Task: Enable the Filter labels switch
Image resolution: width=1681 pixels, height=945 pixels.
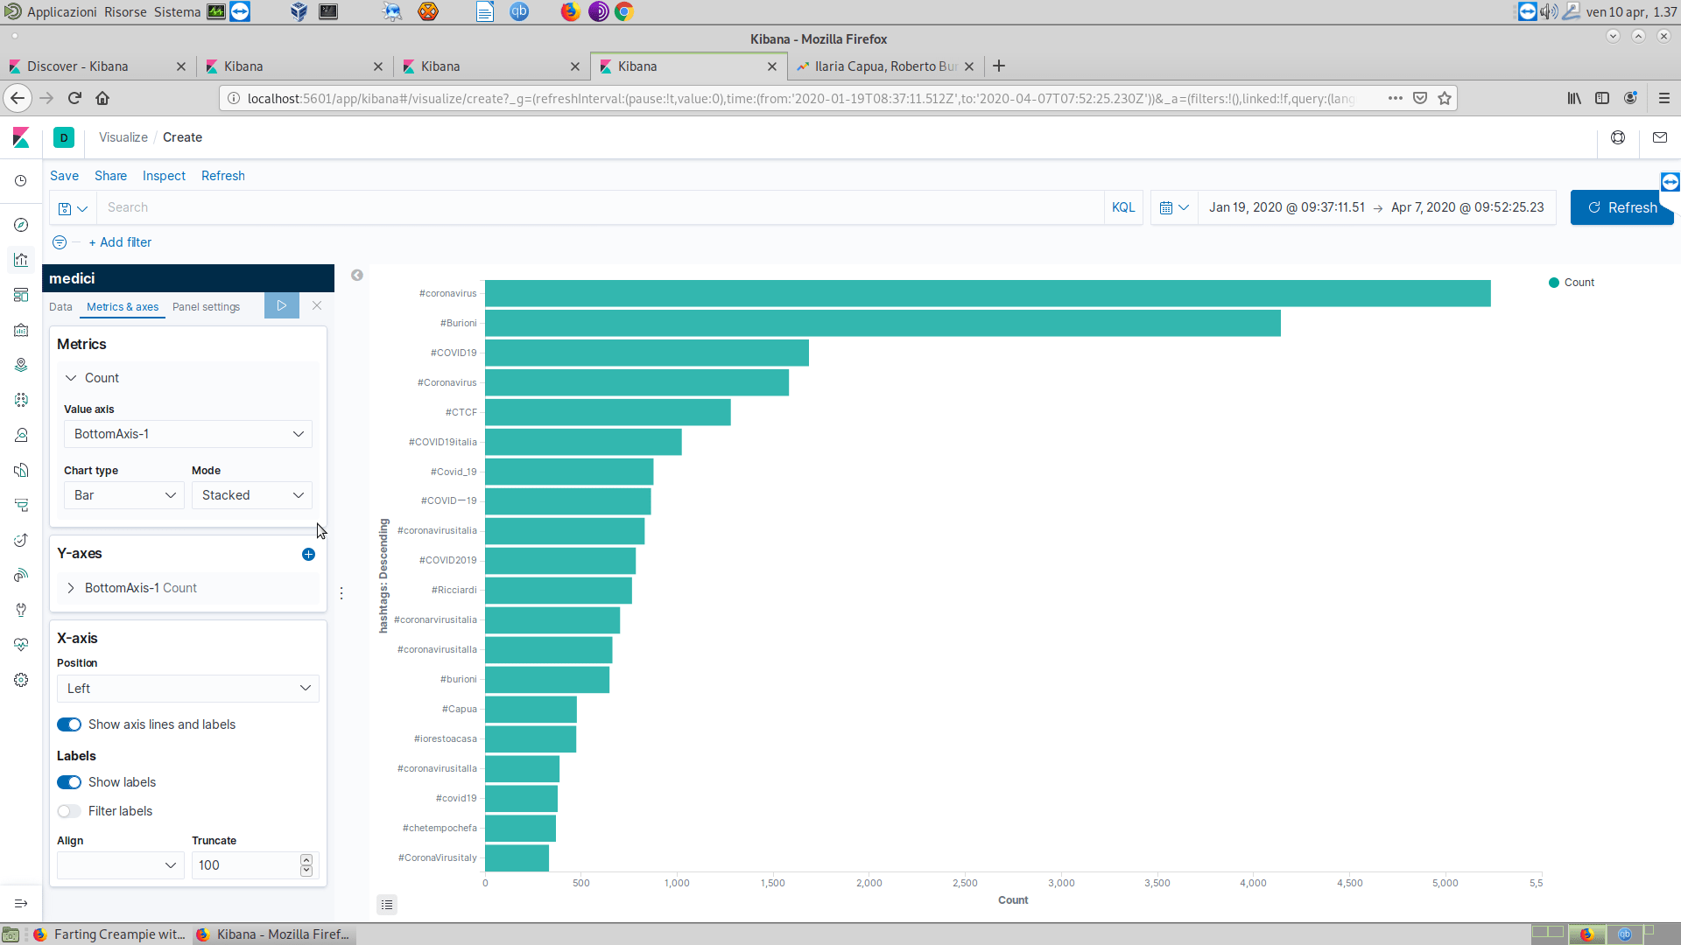Action: pyautogui.click(x=69, y=811)
